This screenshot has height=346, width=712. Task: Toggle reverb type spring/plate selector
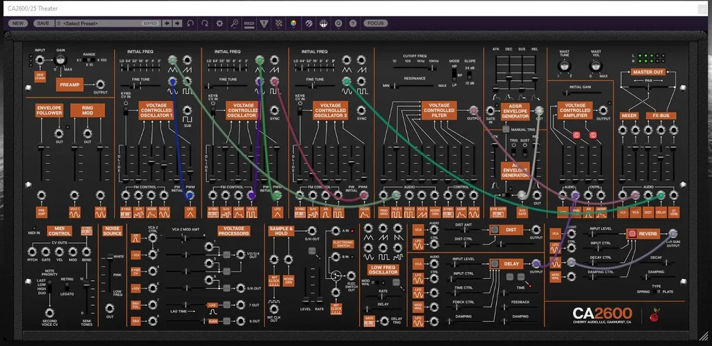pyautogui.click(x=657, y=291)
